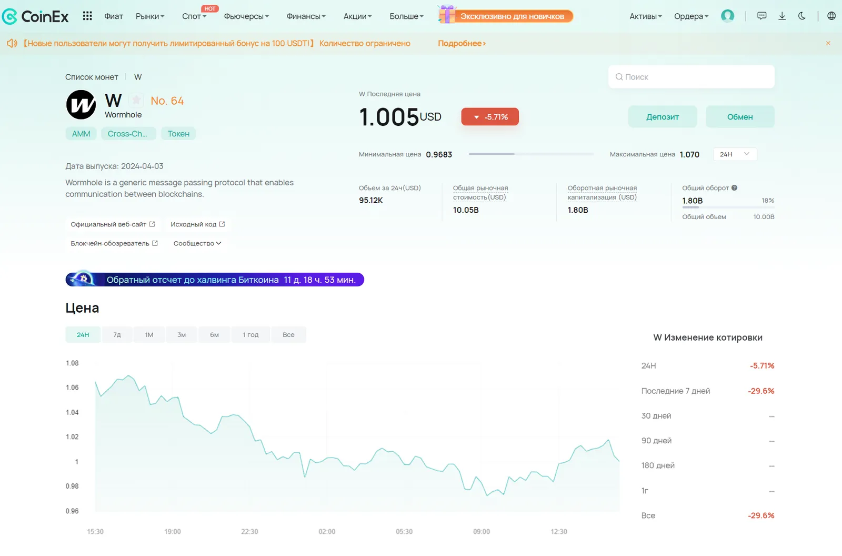Select the 6м chart tab
Screen dimensions: 842x556
pos(214,334)
